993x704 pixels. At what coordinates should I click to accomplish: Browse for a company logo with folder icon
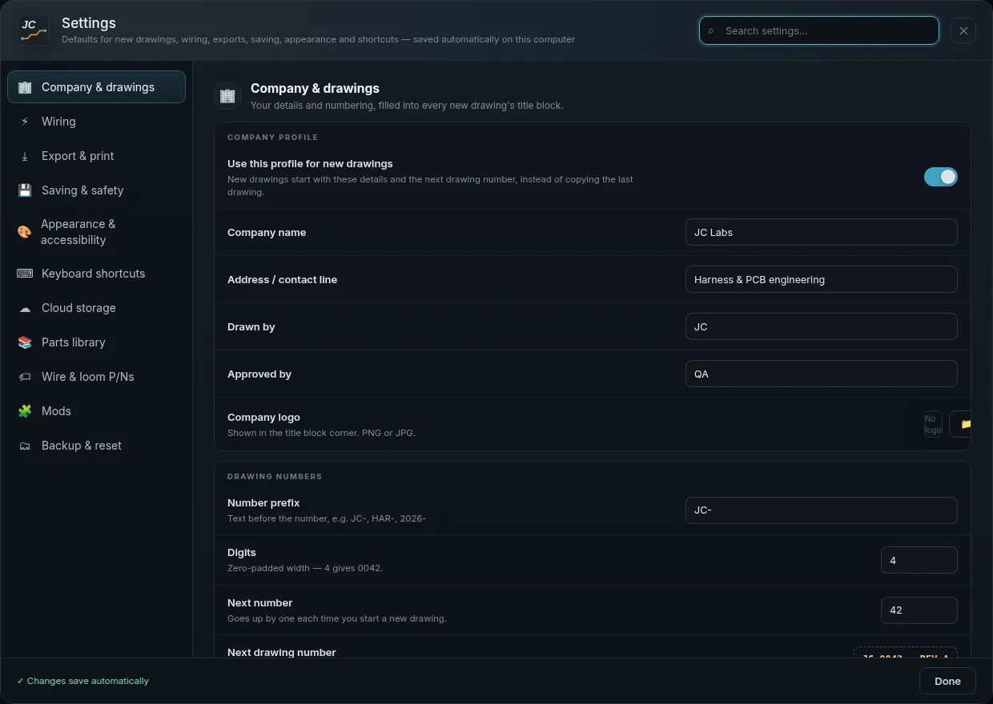tap(961, 424)
